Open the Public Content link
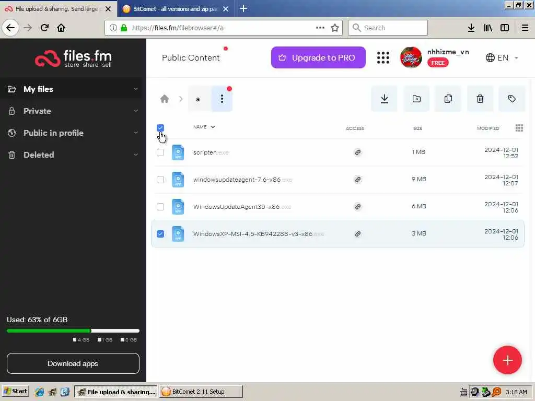This screenshot has height=401, width=535. point(191,57)
